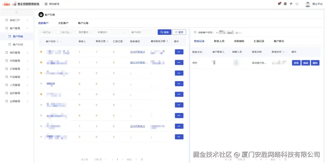Viewport: 325px width, 163px height.
Task: Collapse 客户管理 sidebar menu
Action: [27, 28]
